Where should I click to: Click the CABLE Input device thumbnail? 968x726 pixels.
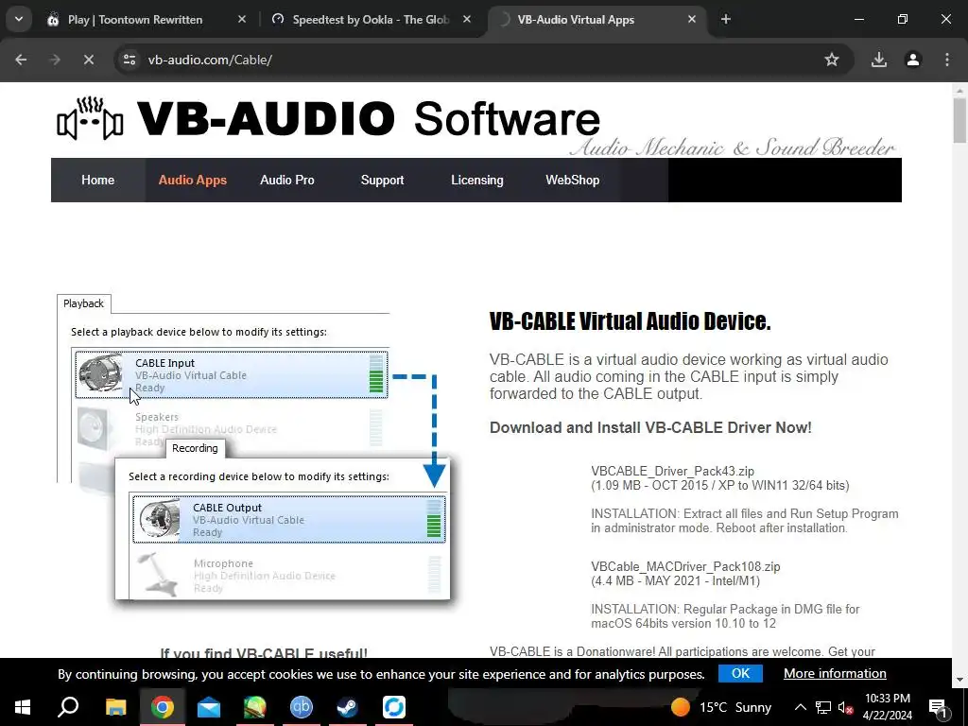point(100,373)
